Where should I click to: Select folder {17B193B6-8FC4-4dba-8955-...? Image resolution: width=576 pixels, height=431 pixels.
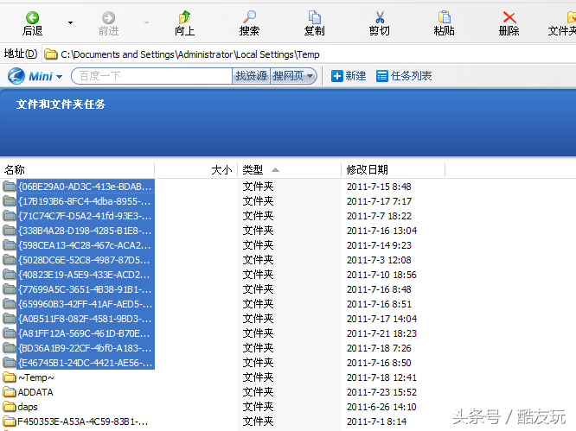86,201
